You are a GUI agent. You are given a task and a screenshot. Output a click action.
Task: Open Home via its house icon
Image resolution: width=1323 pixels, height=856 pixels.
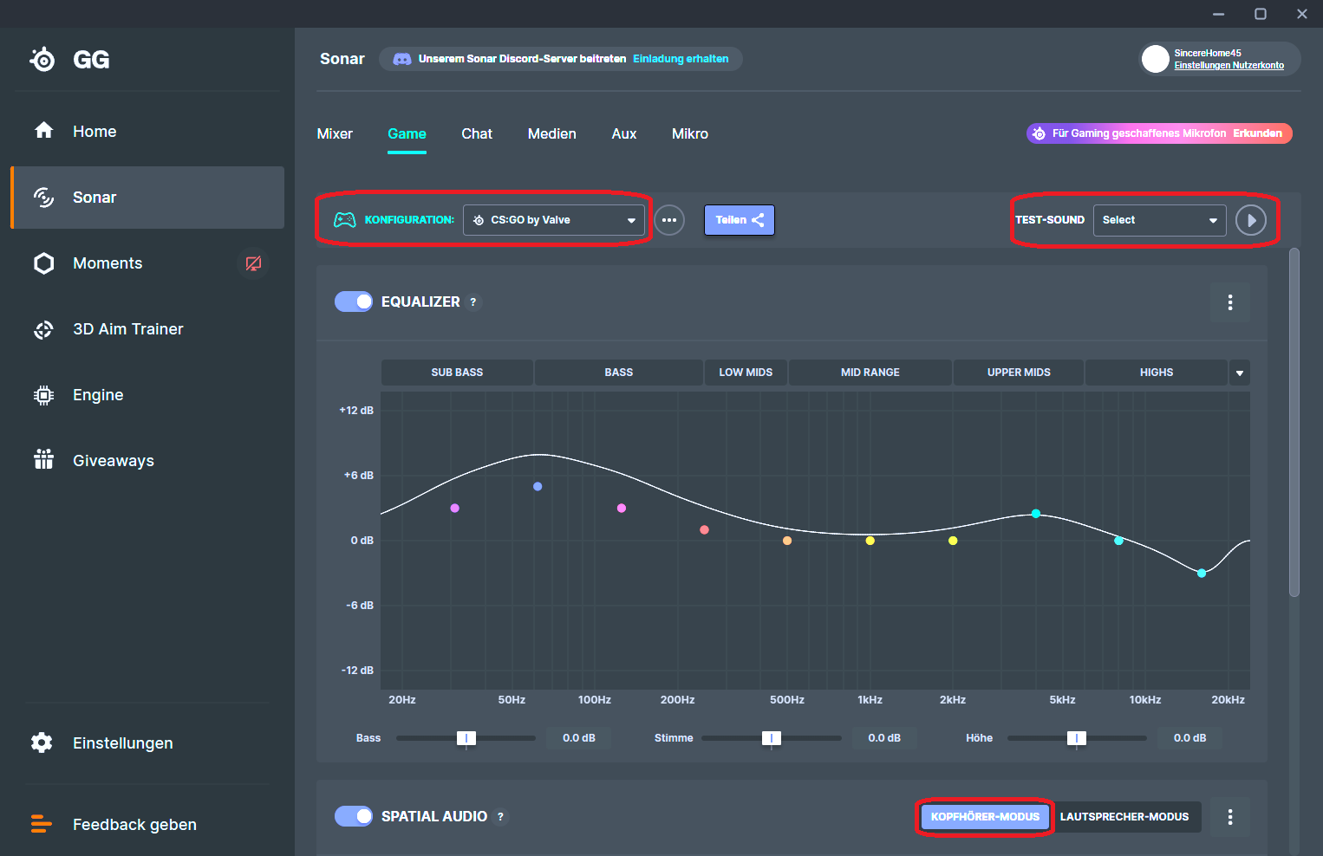click(x=43, y=131)
